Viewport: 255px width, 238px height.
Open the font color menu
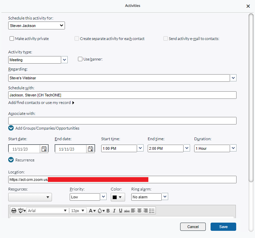pos(92,211)
